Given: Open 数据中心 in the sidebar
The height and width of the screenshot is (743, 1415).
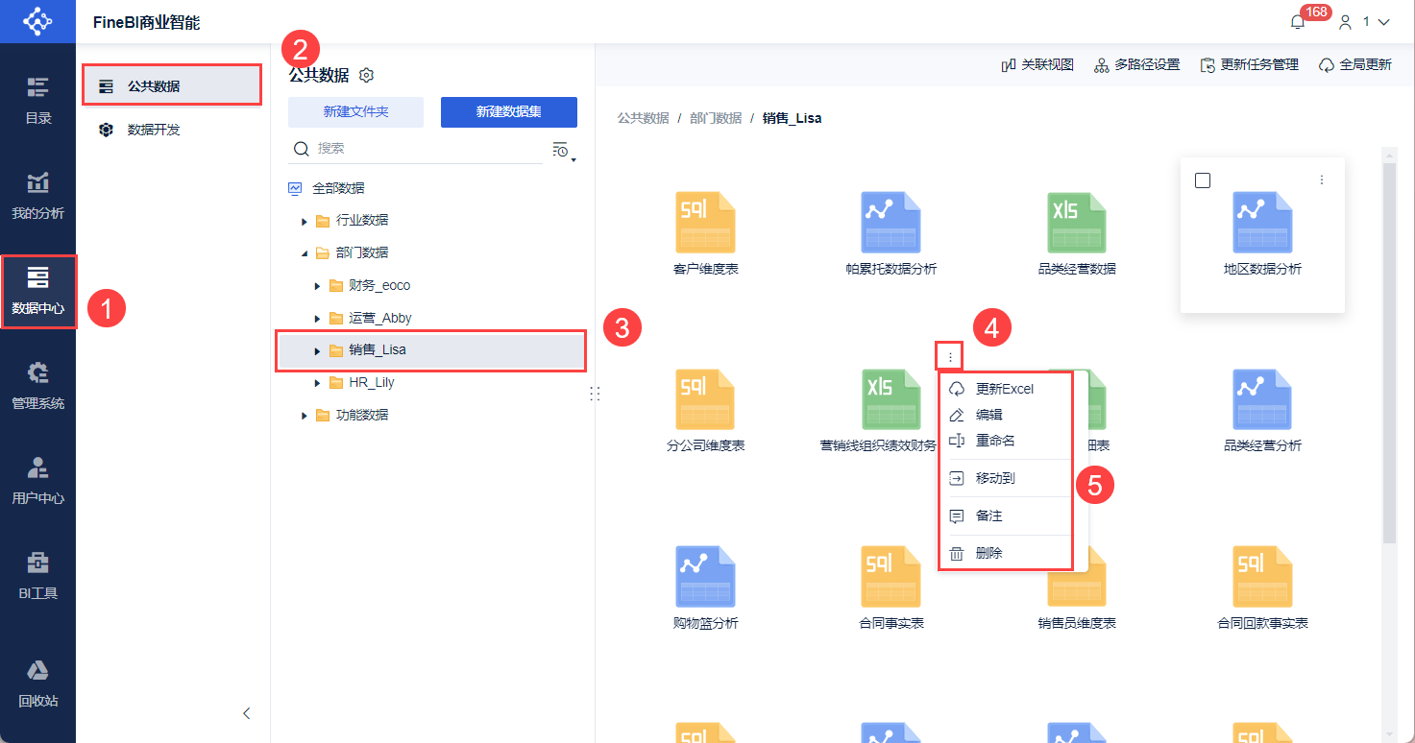Looking at the screenshot, I should [37, 291].
